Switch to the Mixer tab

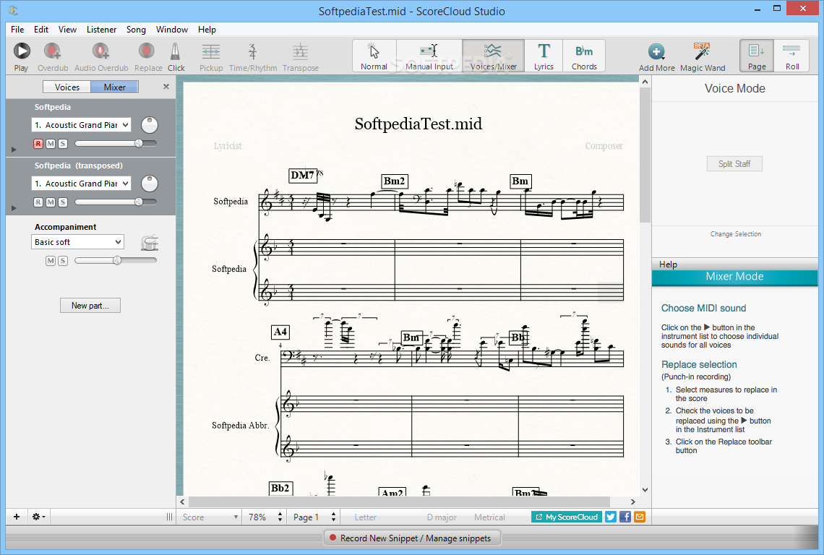[114, 87]
